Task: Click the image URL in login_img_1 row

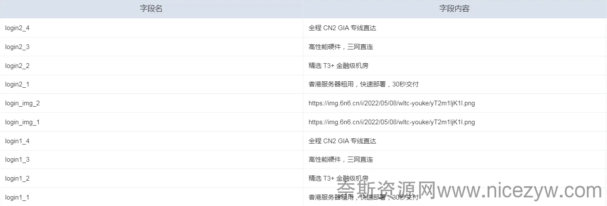Action: (392, 122)
